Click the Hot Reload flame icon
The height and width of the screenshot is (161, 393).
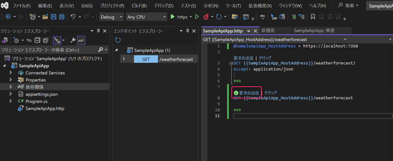(x=206, y=17)
